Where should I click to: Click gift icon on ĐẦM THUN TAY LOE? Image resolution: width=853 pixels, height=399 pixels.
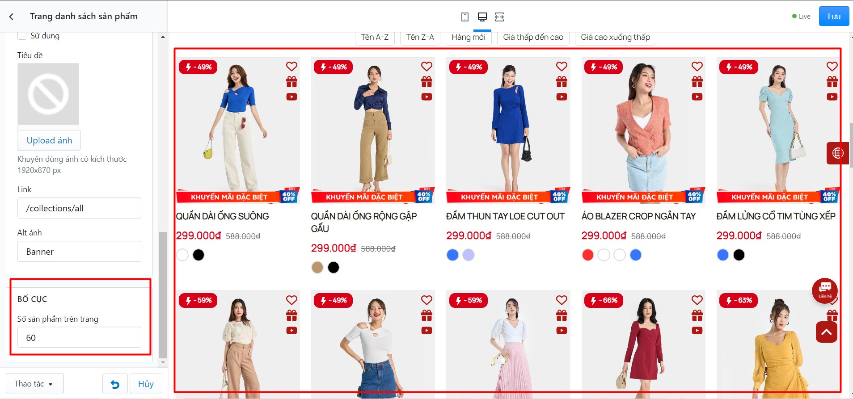(562, 82)
